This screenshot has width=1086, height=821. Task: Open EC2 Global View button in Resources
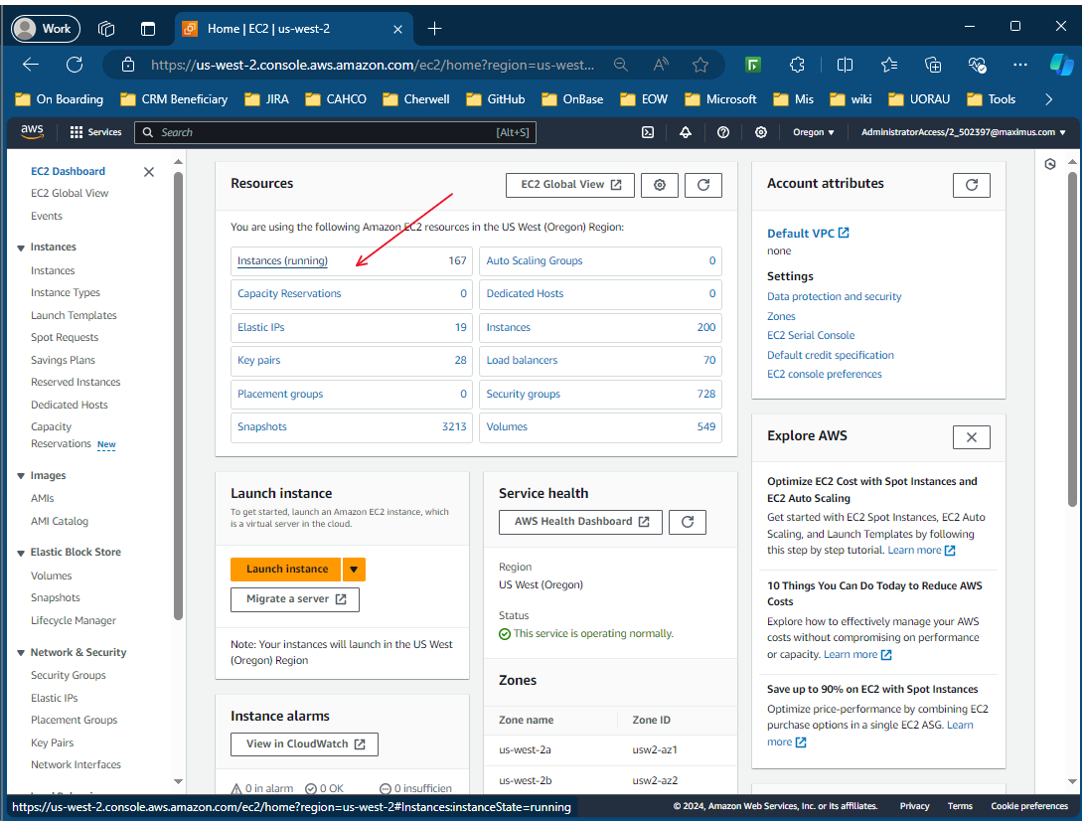(x=570, y=185)
